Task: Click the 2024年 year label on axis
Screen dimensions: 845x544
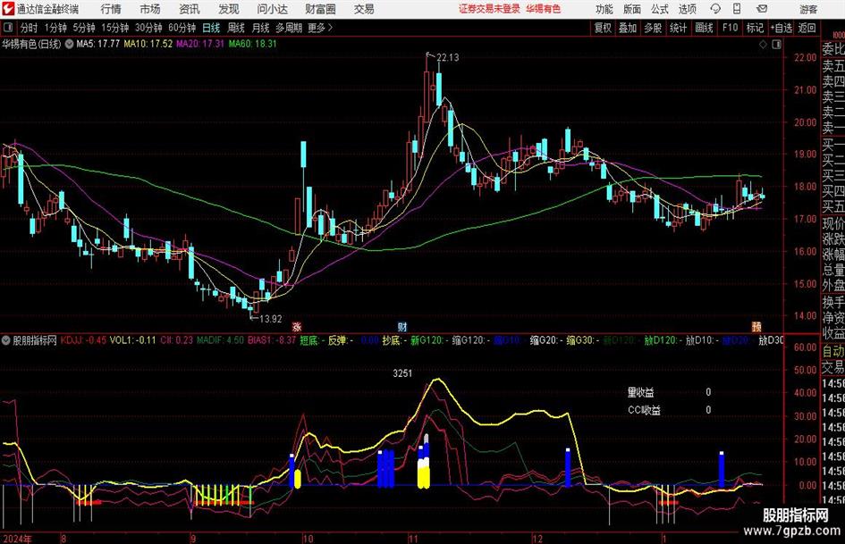Action: point(17,539)
